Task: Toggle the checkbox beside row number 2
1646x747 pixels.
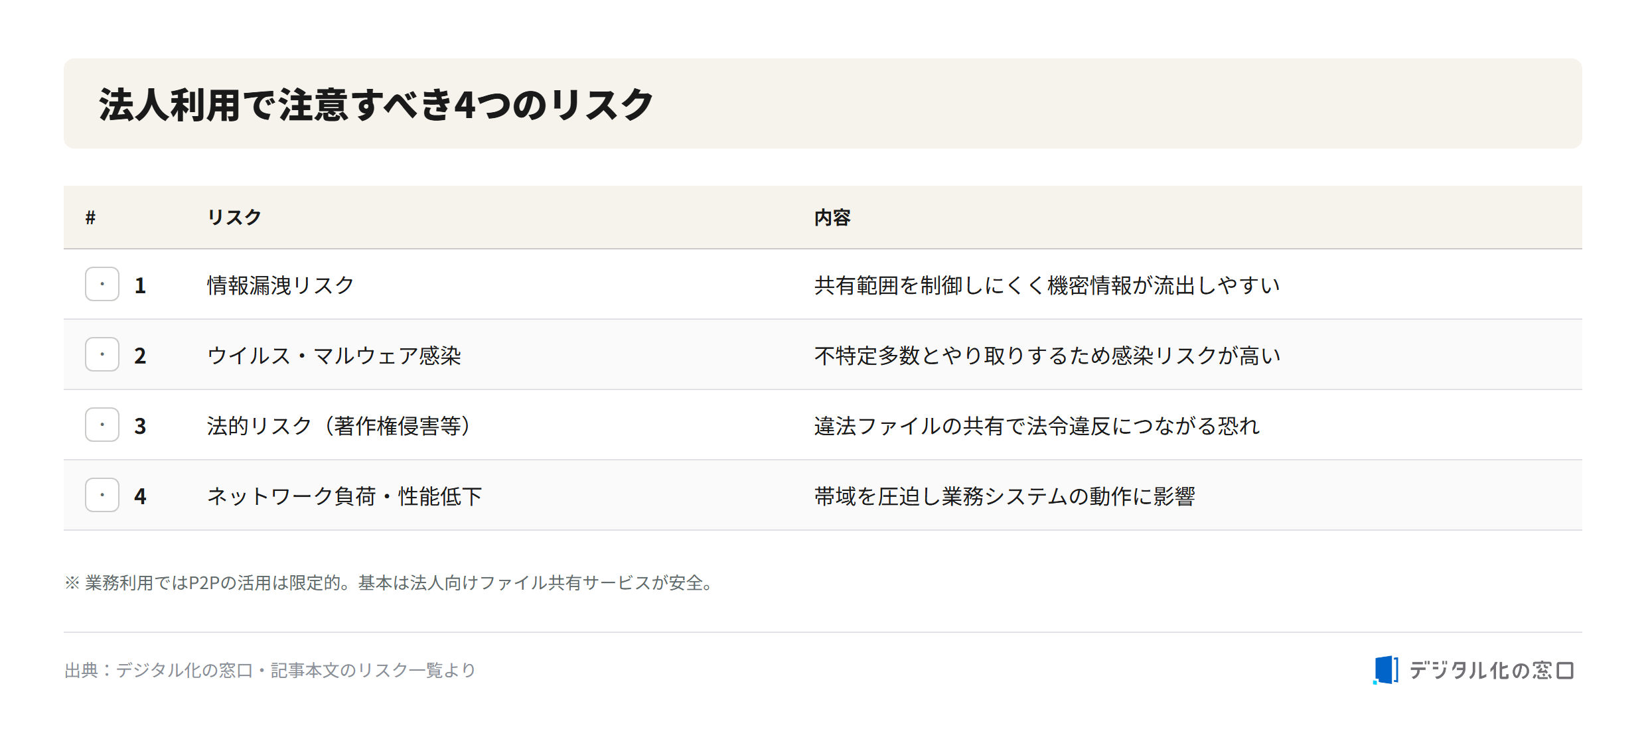Action: [102, 354]
